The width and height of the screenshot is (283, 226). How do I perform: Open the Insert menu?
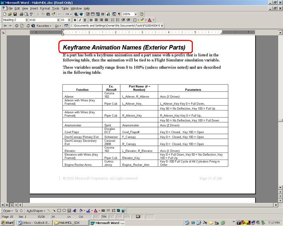click(34, 8)
